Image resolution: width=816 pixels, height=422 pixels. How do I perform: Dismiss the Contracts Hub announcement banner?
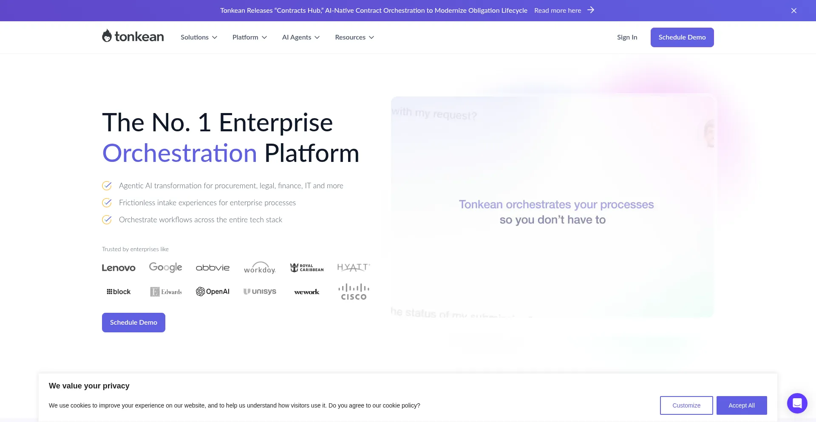[794, 10]
